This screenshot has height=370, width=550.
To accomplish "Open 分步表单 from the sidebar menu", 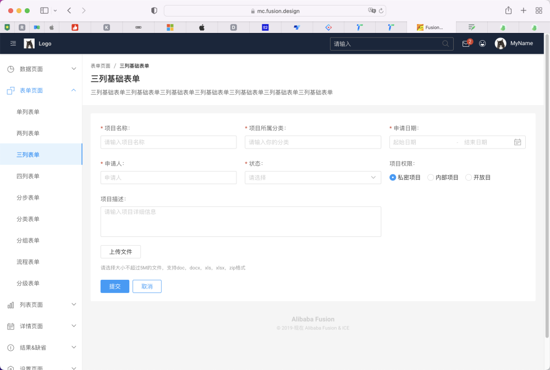I will tap(29, 197).
